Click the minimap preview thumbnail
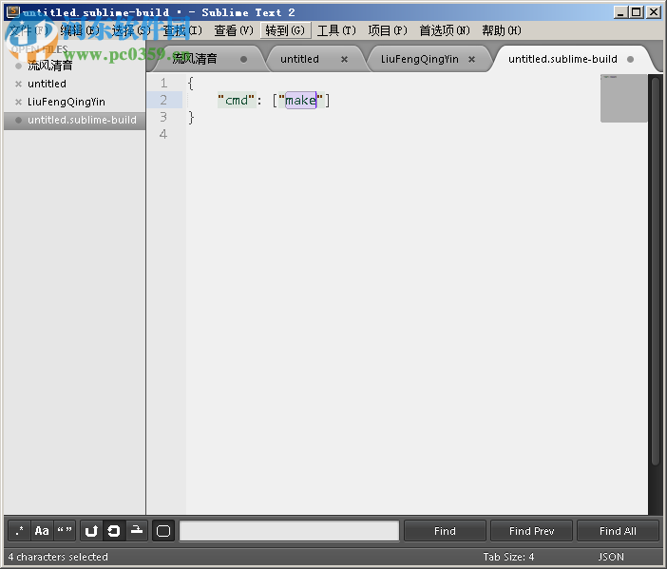This screenshot has height=569, width=667. tap(623, 98)
